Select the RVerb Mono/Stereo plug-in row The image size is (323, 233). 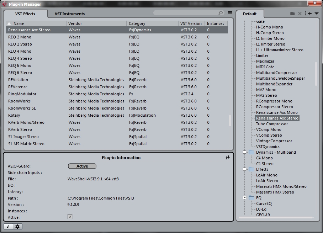point(117,122)
